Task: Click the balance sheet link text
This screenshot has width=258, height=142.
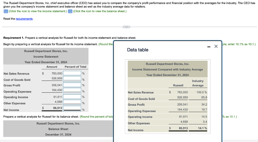Action: (100, 11)
